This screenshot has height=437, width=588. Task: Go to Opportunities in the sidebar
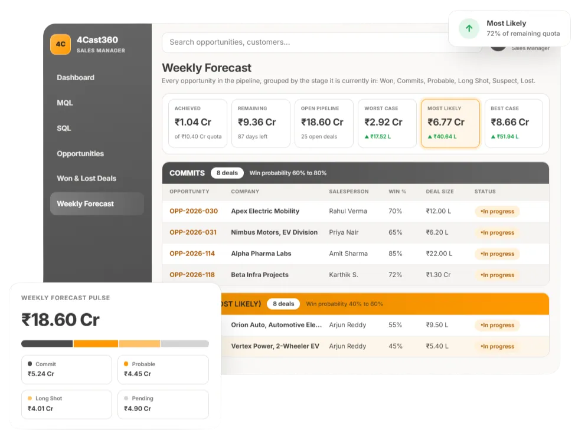[80, 153]
